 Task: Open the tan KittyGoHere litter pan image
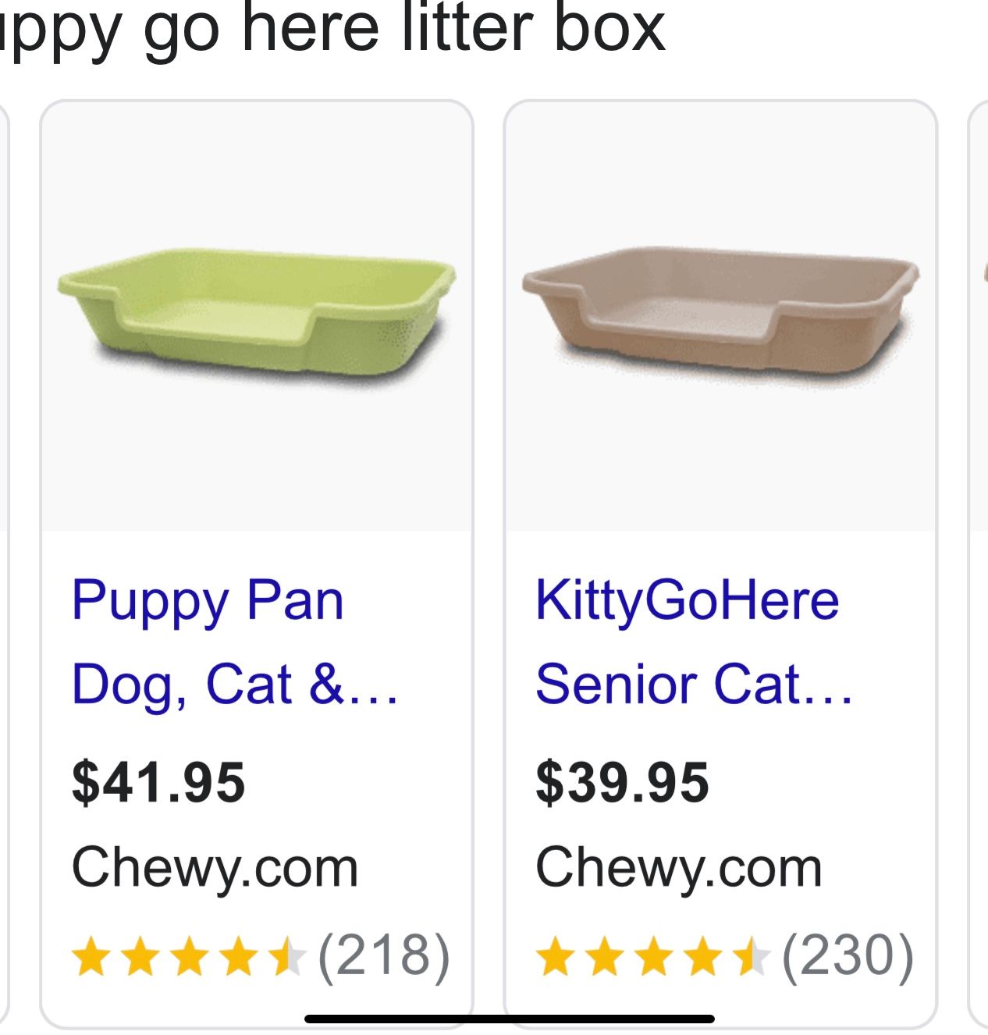pyautogui.click(x=720, y=316)
